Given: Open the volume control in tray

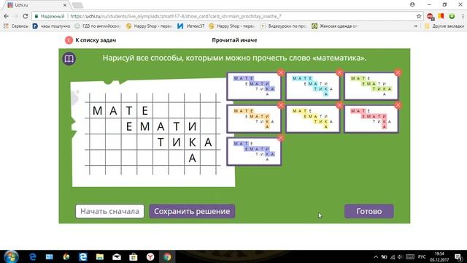Looking at the screenshot, I should coord(401,257).
